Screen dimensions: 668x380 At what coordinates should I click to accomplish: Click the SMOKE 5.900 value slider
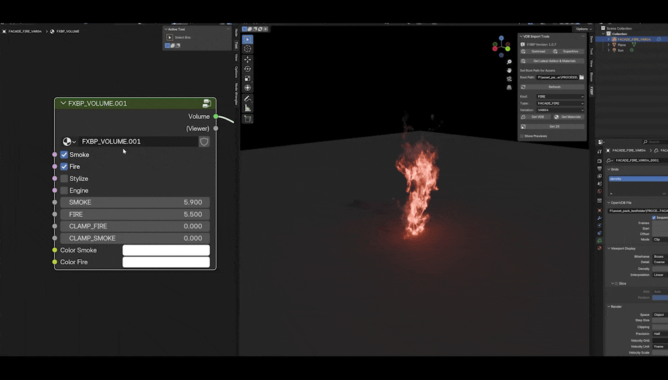click(135, 202)
